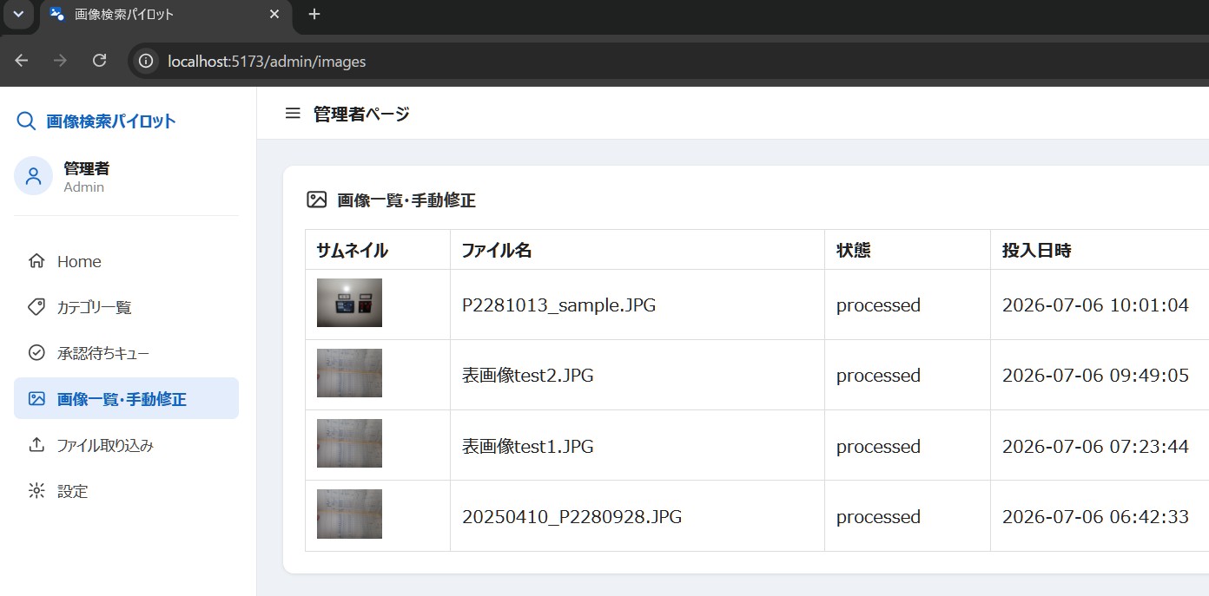
Task: Click the Home house icon in sidebar
Action: coord(36,261)
